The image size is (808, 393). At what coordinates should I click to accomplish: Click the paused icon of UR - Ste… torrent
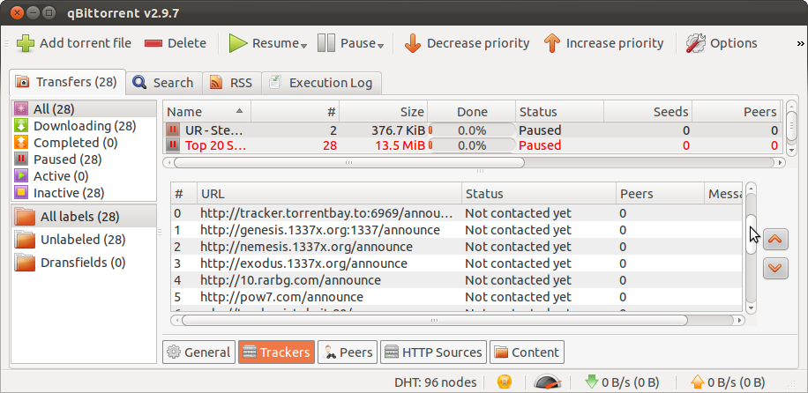tap(173, 130)
